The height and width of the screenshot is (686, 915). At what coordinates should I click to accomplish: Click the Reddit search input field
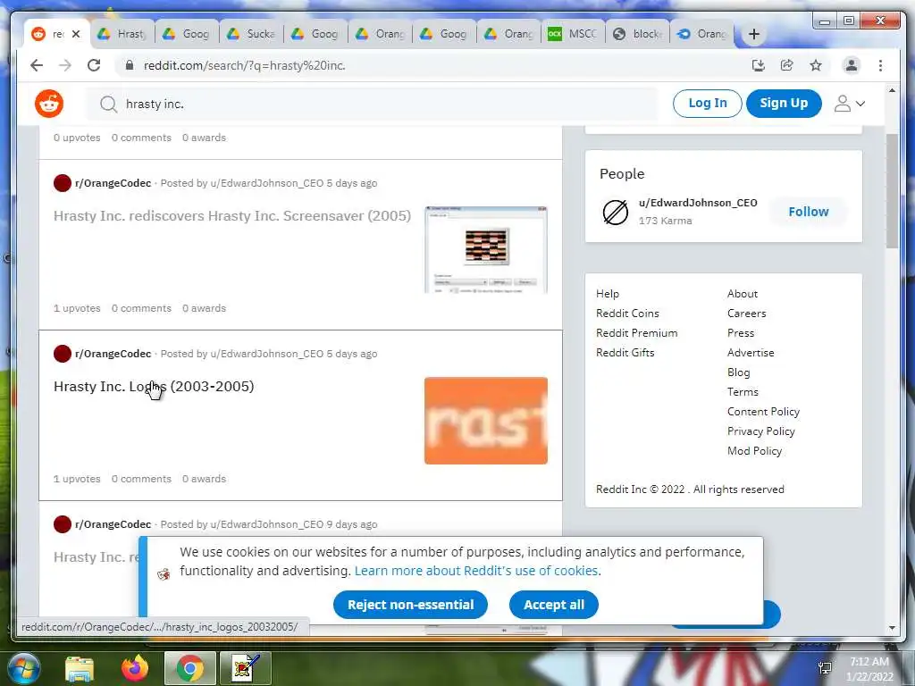pos(372,104)
